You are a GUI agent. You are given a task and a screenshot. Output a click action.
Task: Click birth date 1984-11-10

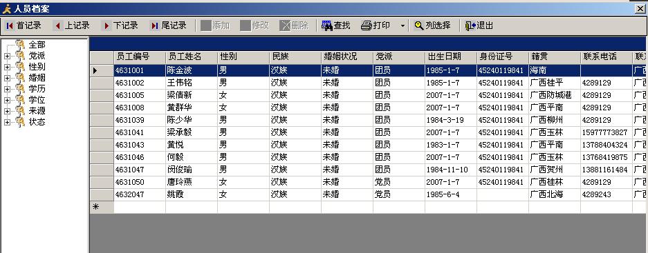451,170
